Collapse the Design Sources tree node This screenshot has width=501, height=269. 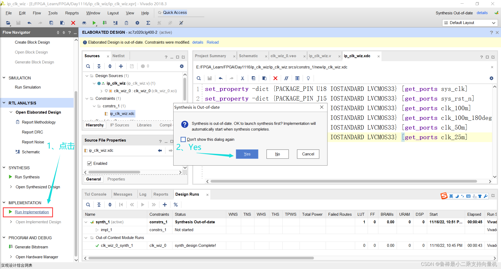point(87,76)
